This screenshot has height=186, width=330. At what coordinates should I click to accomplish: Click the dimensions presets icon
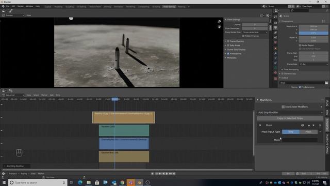323,21
